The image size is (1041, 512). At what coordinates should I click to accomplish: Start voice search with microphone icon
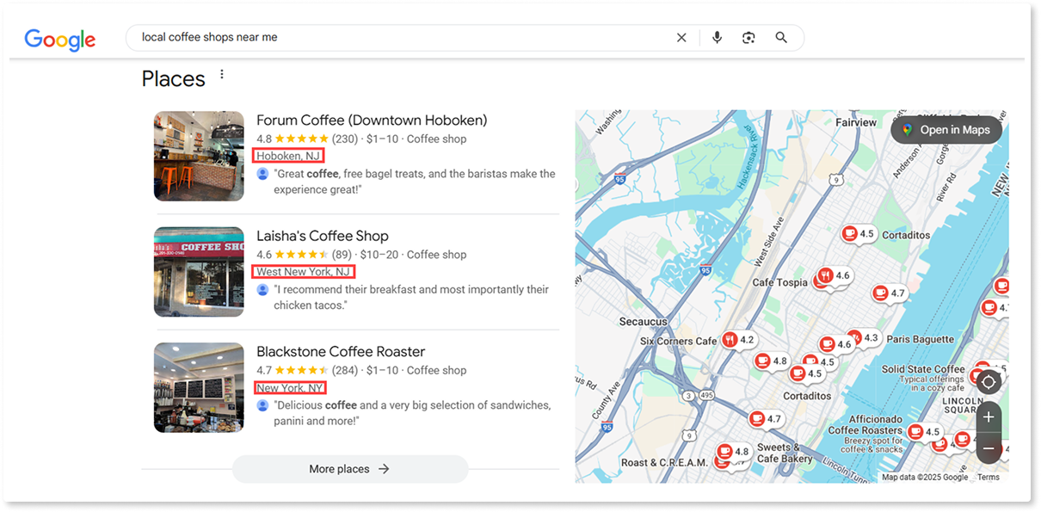click(x=717, y=38)
